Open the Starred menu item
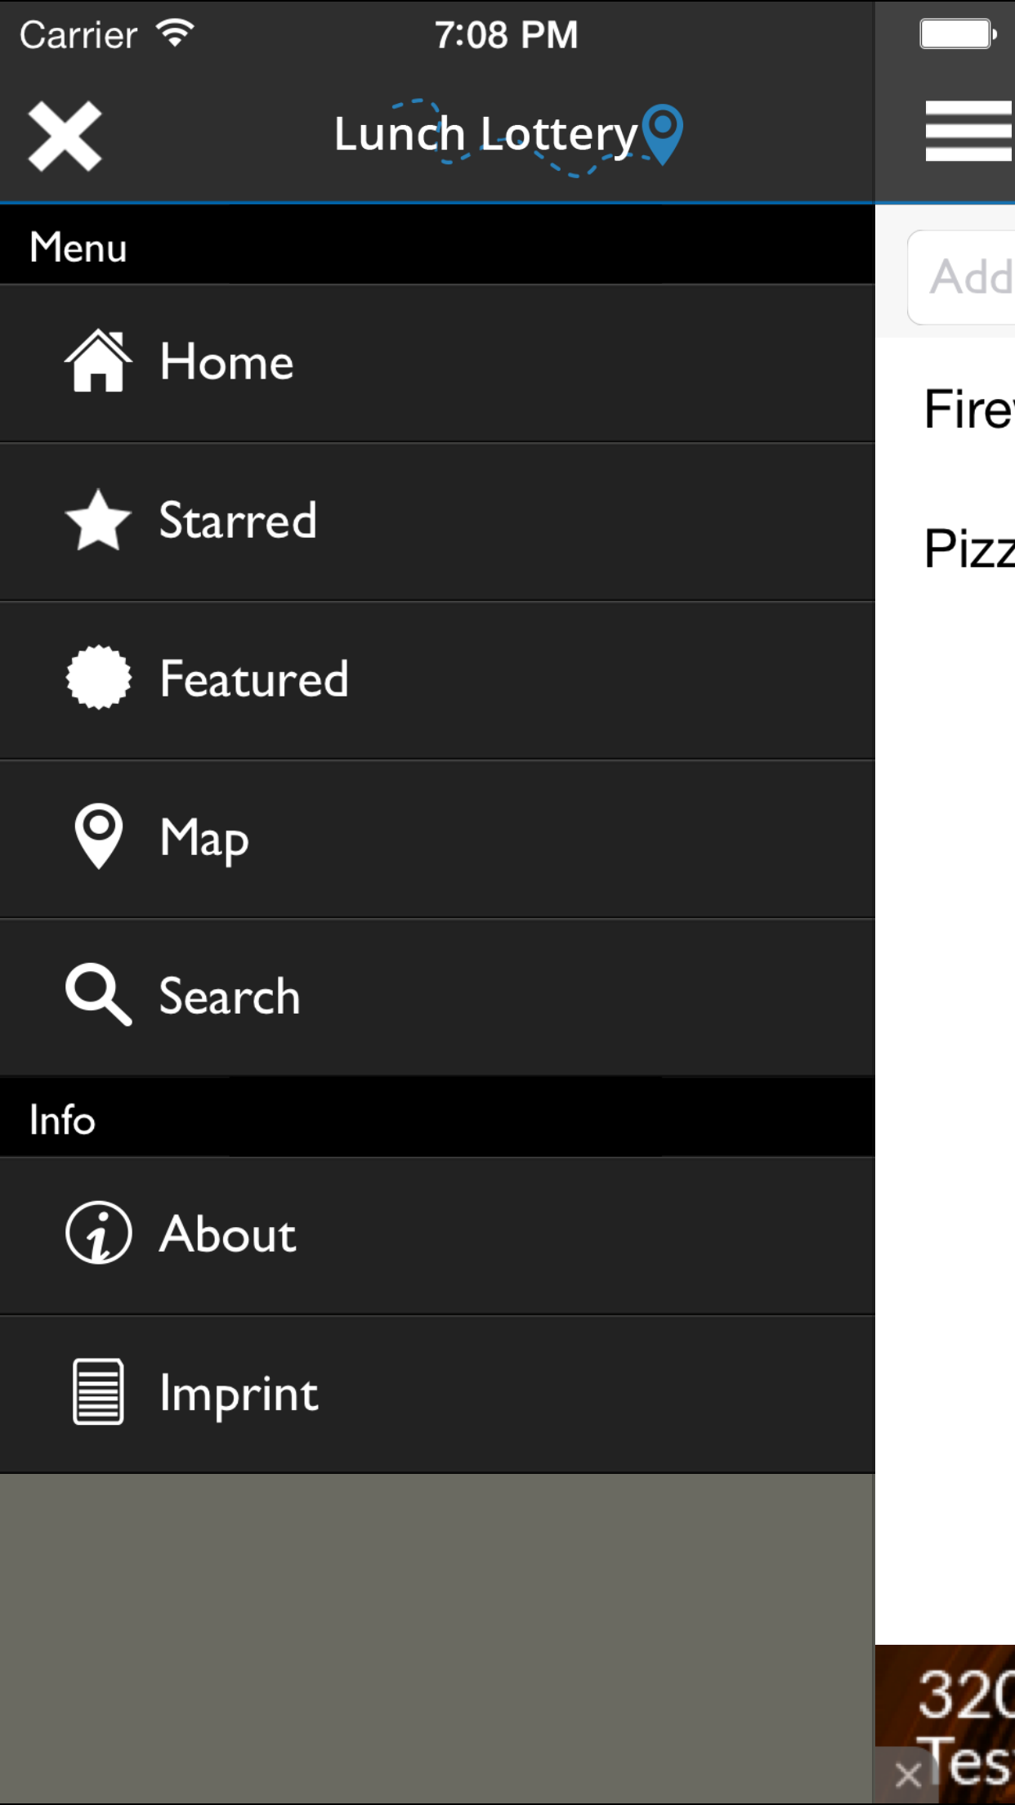 437,522
